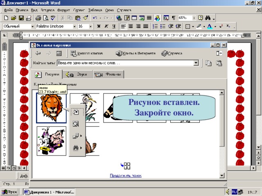Open the search clips combo box dropdown arrow

point(196,63)
